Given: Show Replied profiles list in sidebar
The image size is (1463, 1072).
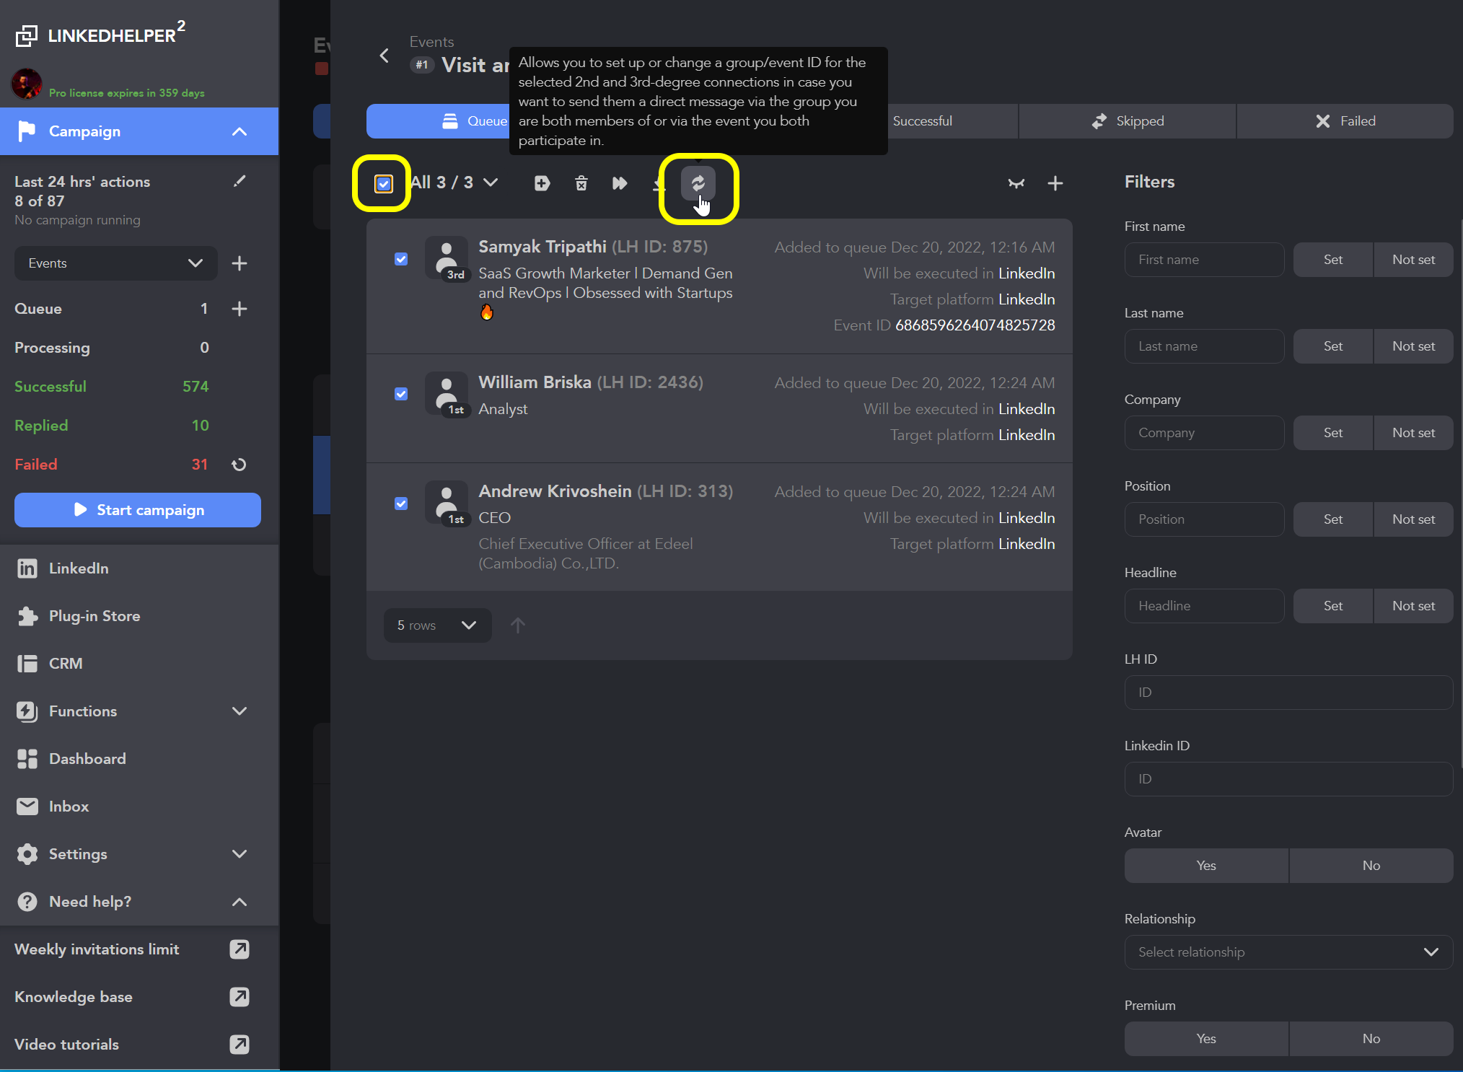Looking at the screenshot, I should point(112,426).
